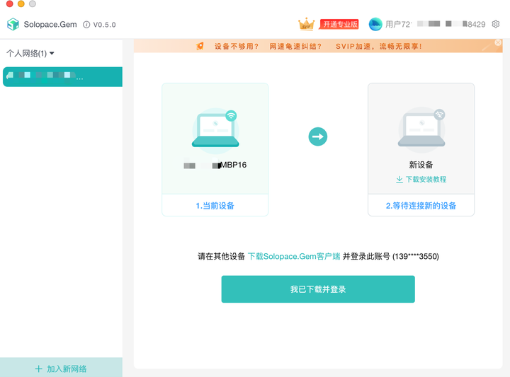510x377 pixels.
Task: Click the yellow minimize window button
Action: [21, 4]
